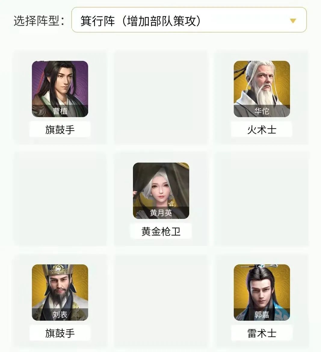Click 曹植 name tag on portrait
321x352 pixels.
coord(60,111)
